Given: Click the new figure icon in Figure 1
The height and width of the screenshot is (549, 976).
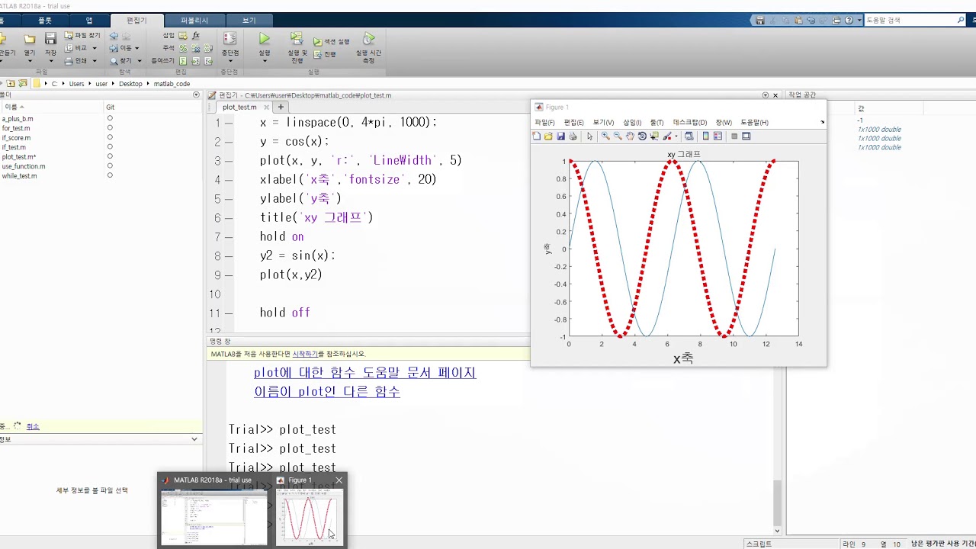Looking at the screenshot, I should coord(536,136).
